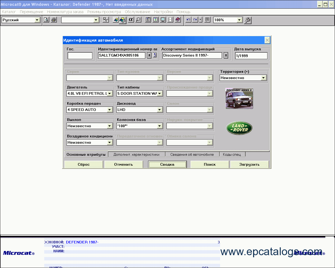Click the printer icon in toolbar
The width and height of the screenshot is (335, 268).
(x=54, y=20)
